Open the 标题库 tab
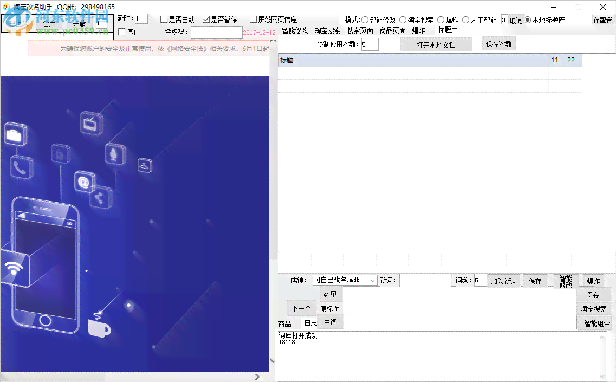 tap(448, 29)
